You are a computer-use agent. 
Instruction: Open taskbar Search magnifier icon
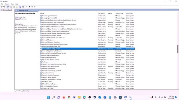(54, 97)
